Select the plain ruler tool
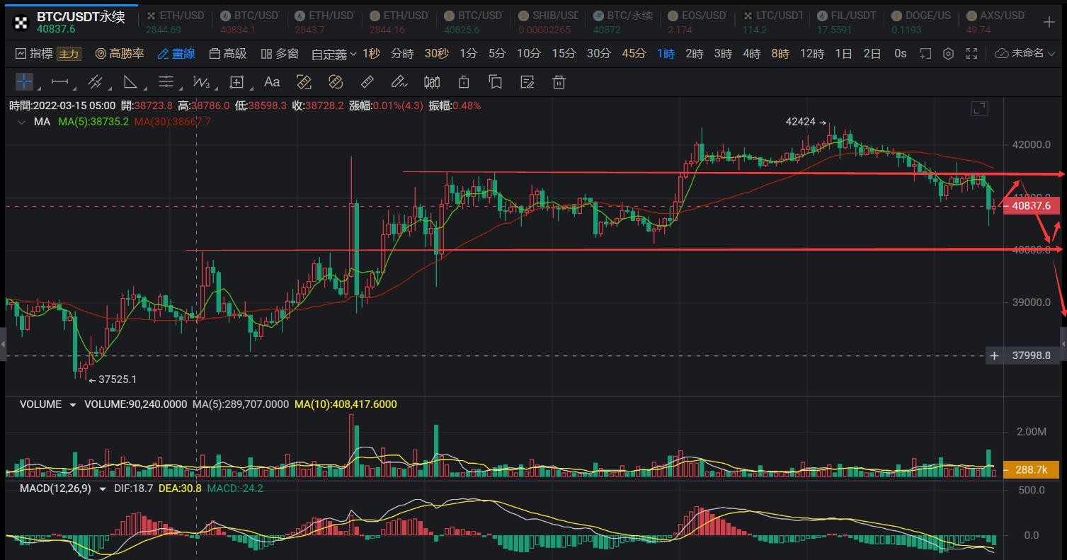 coord(367,82)
